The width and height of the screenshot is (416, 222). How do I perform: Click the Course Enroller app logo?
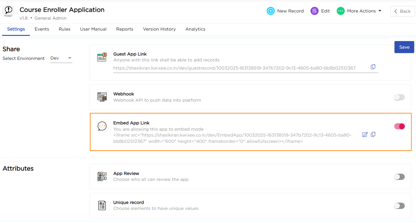(8, 11)
